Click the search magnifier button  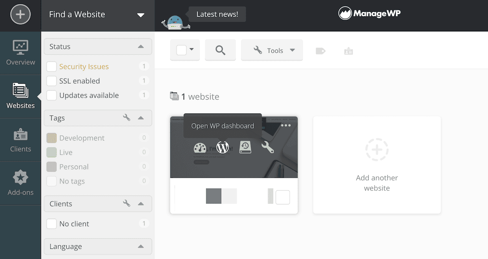pos(220,50)
